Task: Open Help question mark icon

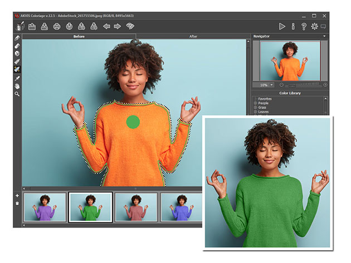Action: [304, 26]
